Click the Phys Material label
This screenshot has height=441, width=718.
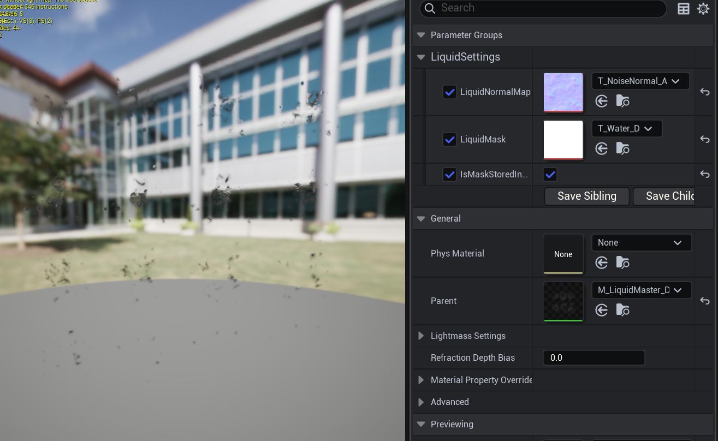458,254
